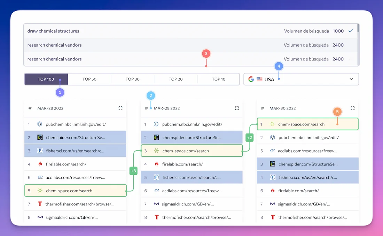The width and height of the screenshot is (383, 236).
Task: Click the chemspider favicon in MAR-28 column
Action: click(40, 137)
